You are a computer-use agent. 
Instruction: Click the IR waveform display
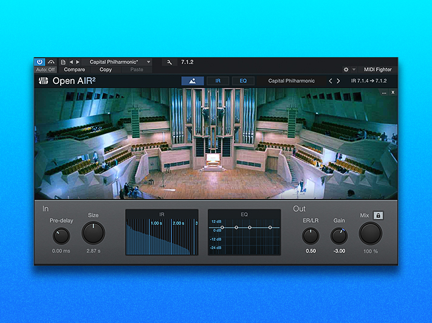point(162,234)
